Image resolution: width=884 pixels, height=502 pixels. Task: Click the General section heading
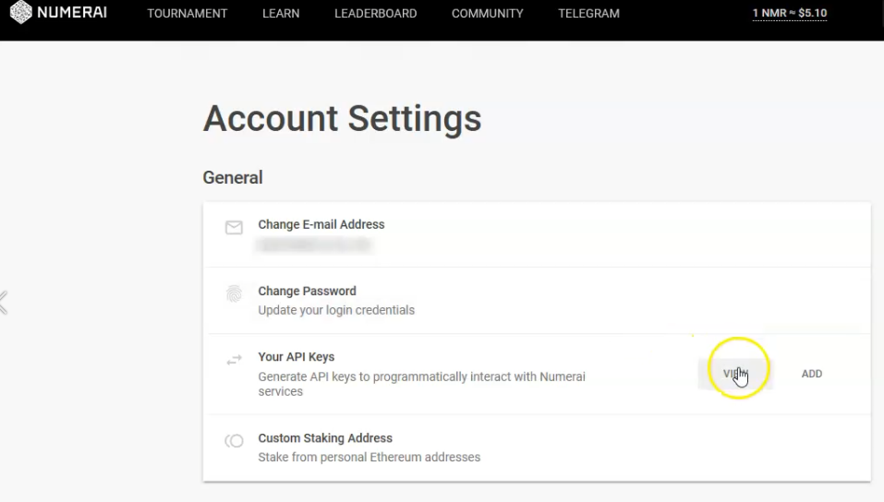pyautogui.click(x=233, y=177)
